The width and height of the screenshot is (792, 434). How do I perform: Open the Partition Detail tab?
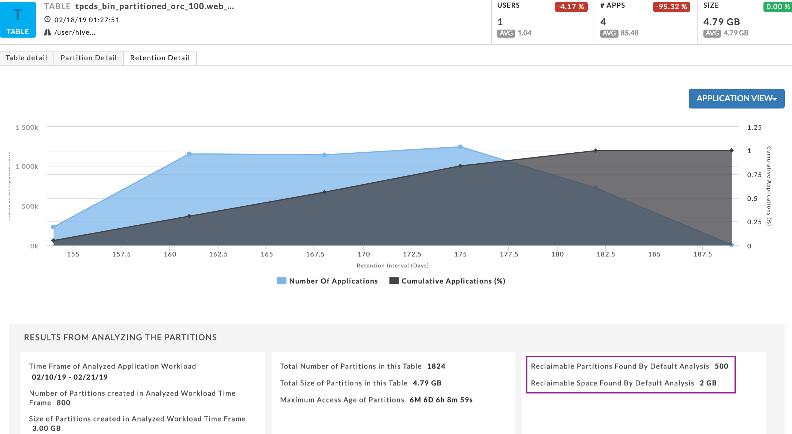89,58
